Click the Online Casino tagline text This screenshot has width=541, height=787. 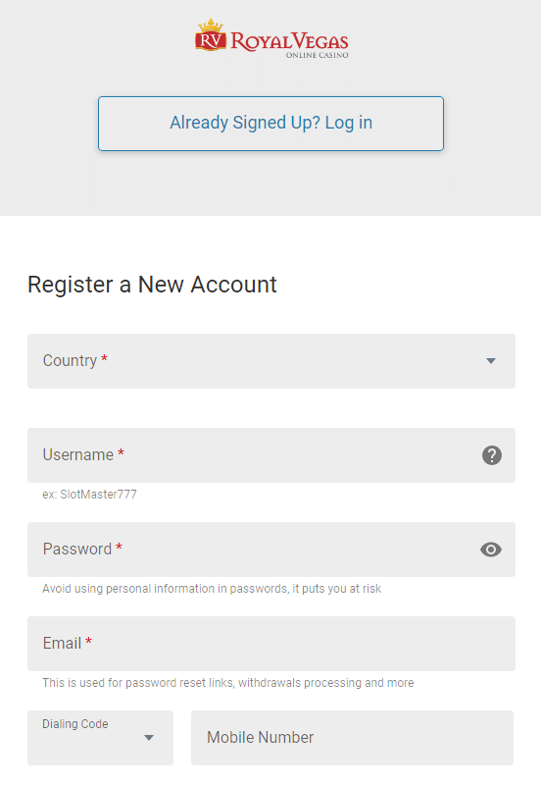pyautogui.click(x=318, y=55)
